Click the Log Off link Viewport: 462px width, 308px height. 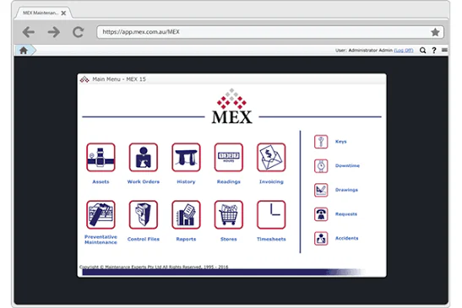coord(404,51)
